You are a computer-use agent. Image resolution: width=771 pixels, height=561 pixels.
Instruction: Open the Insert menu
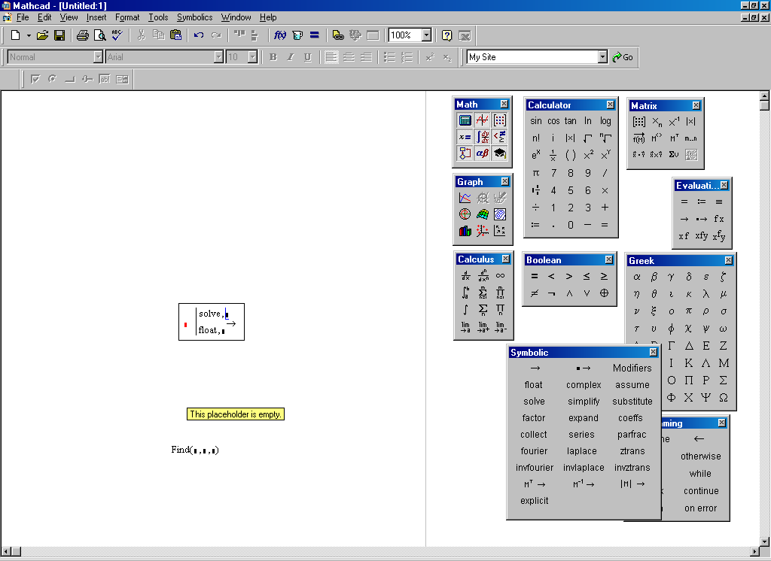96,17
